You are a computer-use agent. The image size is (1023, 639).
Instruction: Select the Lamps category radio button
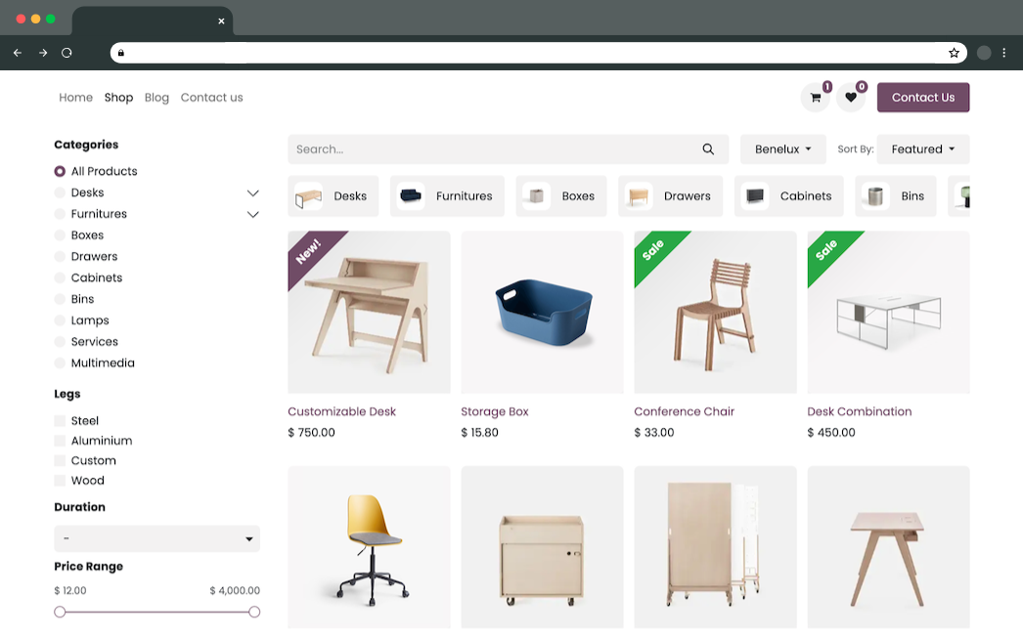point(60,320)
